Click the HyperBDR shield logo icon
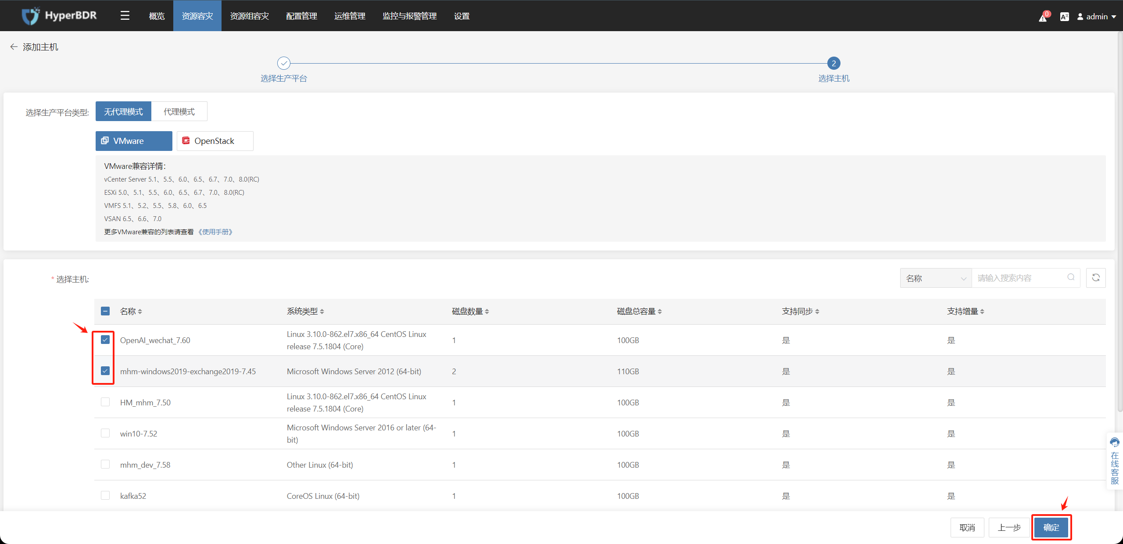This screenshot has width=1123, height=544. pos(28,14)
